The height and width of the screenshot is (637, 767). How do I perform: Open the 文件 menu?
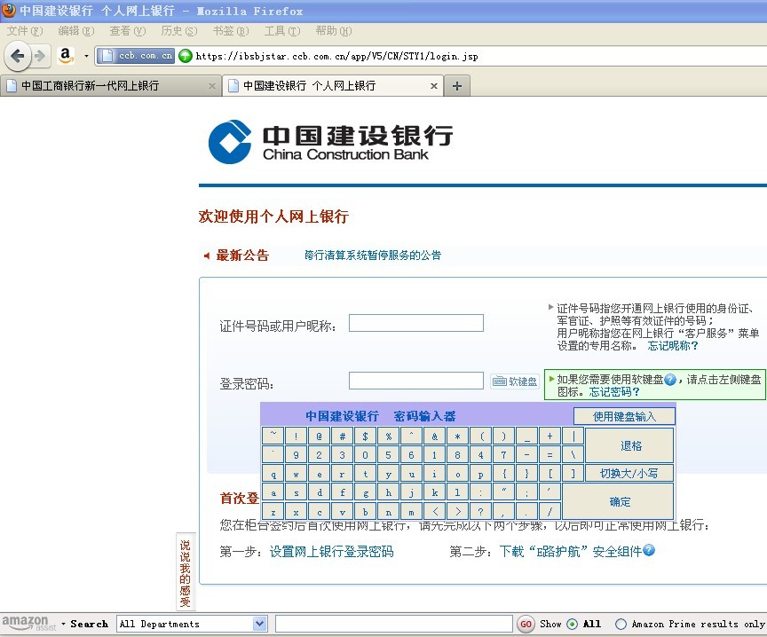[25, 31]
